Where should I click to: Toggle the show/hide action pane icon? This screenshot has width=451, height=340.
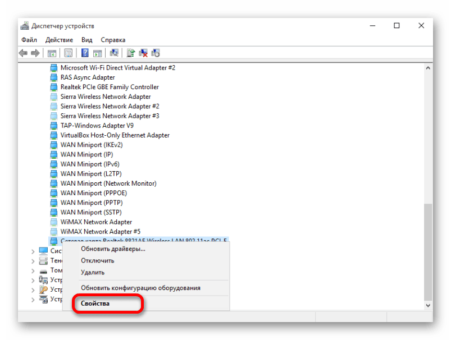[98, 53]
